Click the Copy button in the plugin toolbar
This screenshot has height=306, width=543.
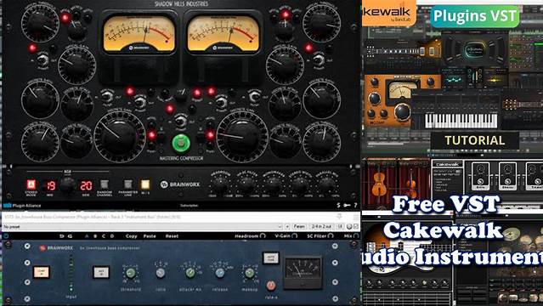point(131,236)
